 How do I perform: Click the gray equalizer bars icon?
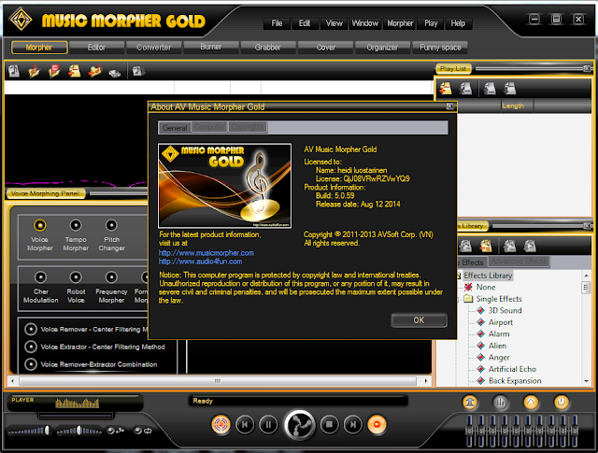click(x=501, y=403)
